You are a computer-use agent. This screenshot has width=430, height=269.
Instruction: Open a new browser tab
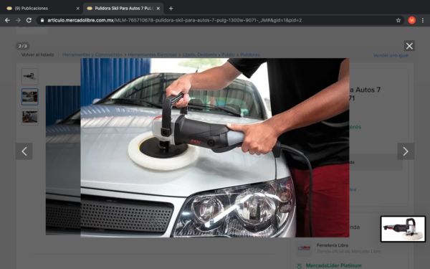click(x=171, y=9)
